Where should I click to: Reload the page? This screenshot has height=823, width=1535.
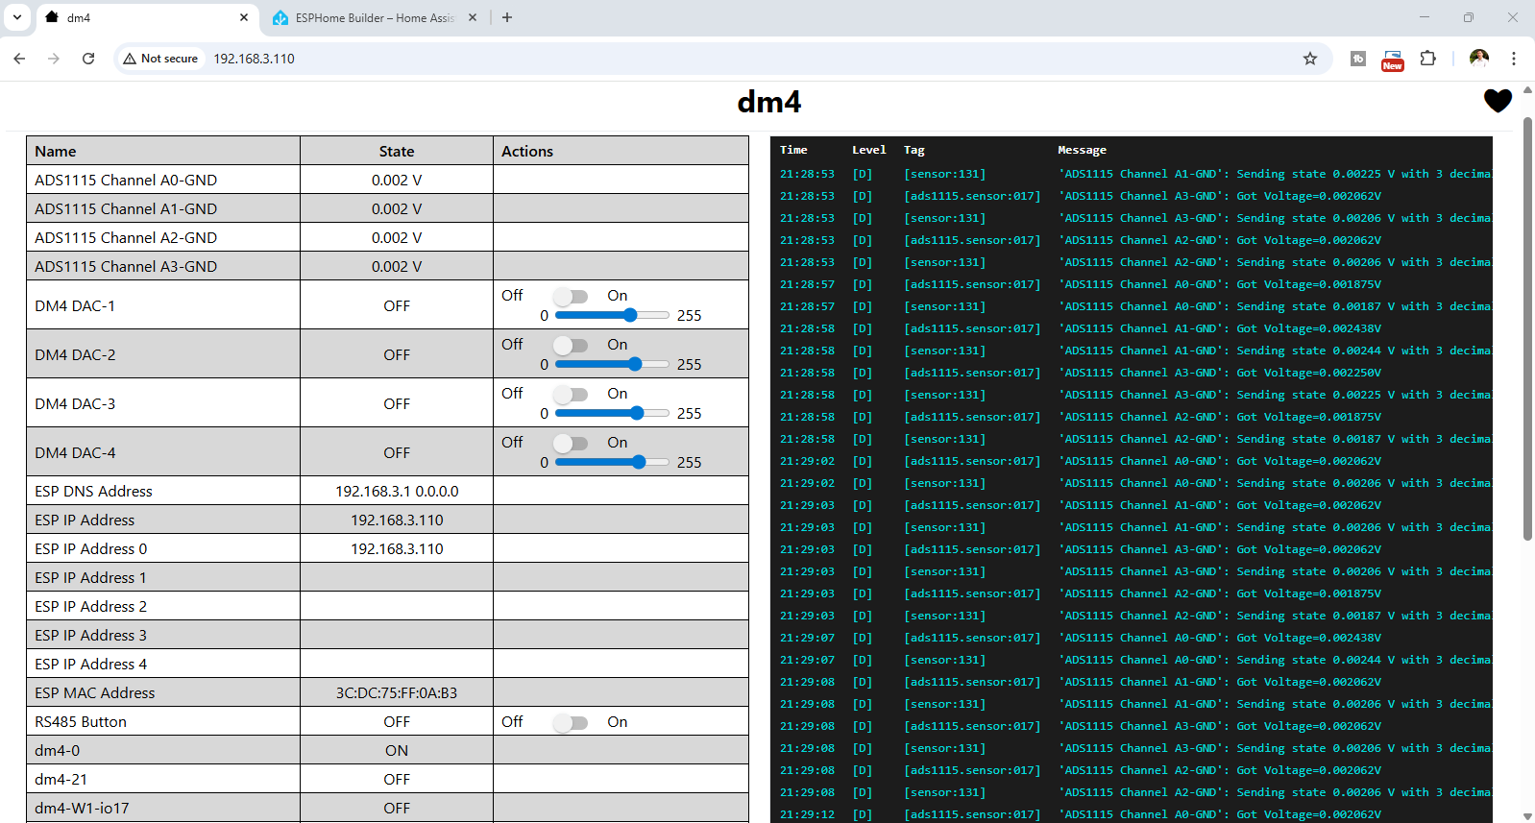(x=88, y=59)
